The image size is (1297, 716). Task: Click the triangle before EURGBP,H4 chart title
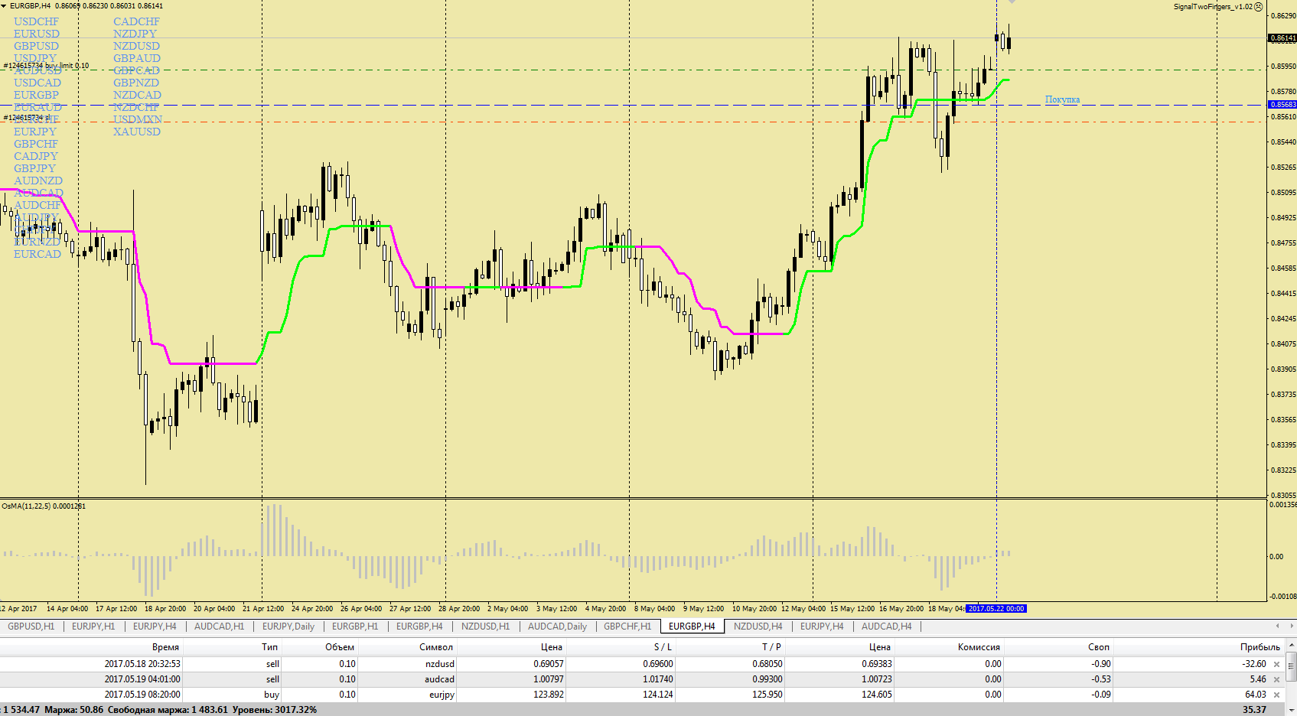4,6
